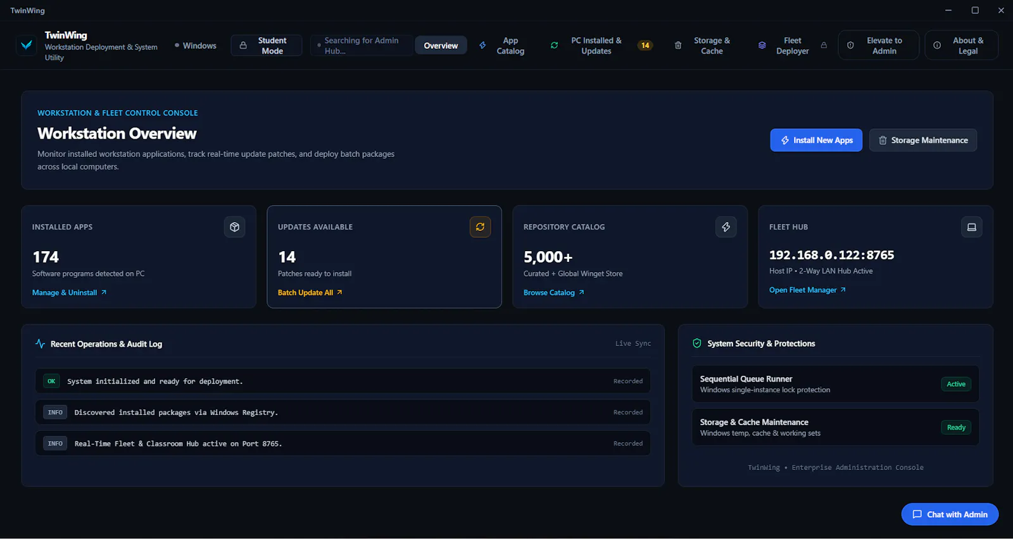Click the TwinWing checkmark logo icon
The height and width of the screenshot is (539, 1013).
click(27, 45)
